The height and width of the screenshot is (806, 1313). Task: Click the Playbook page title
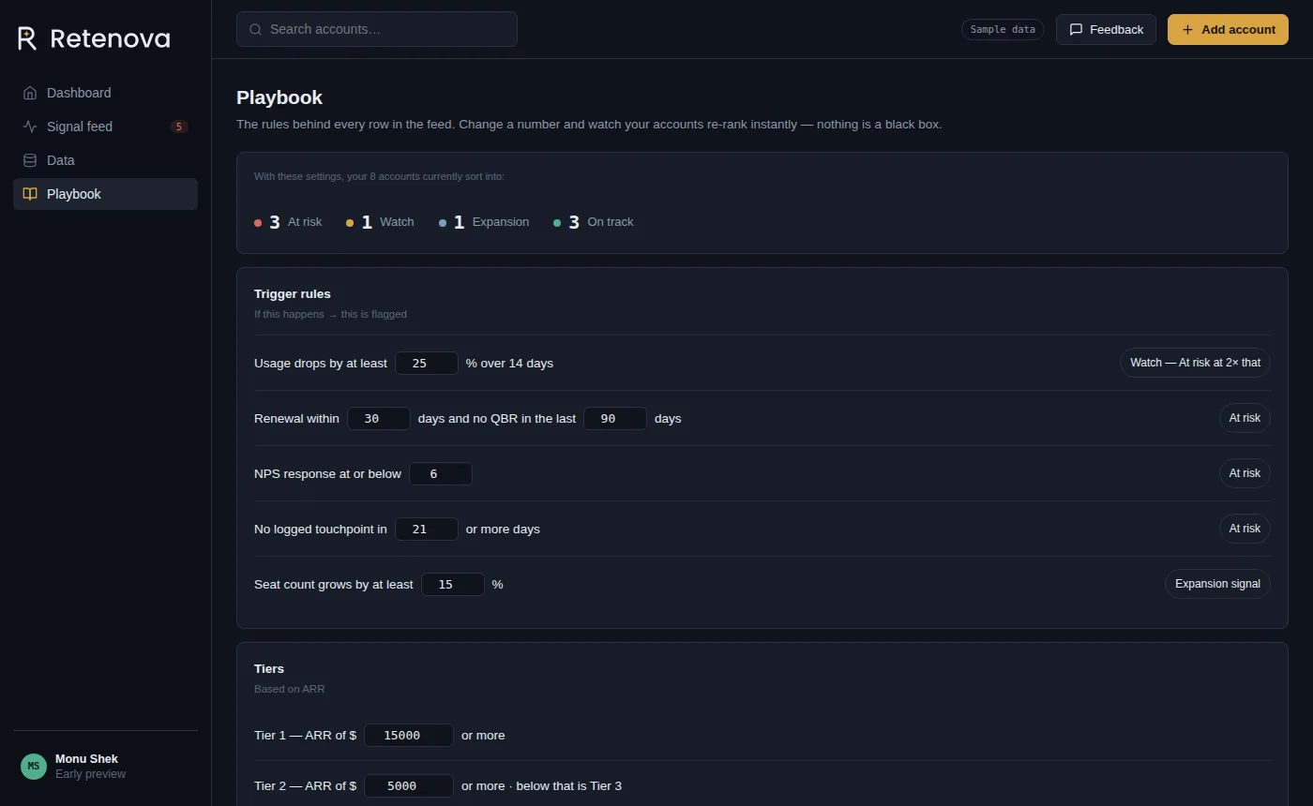(x=279, y=97)
